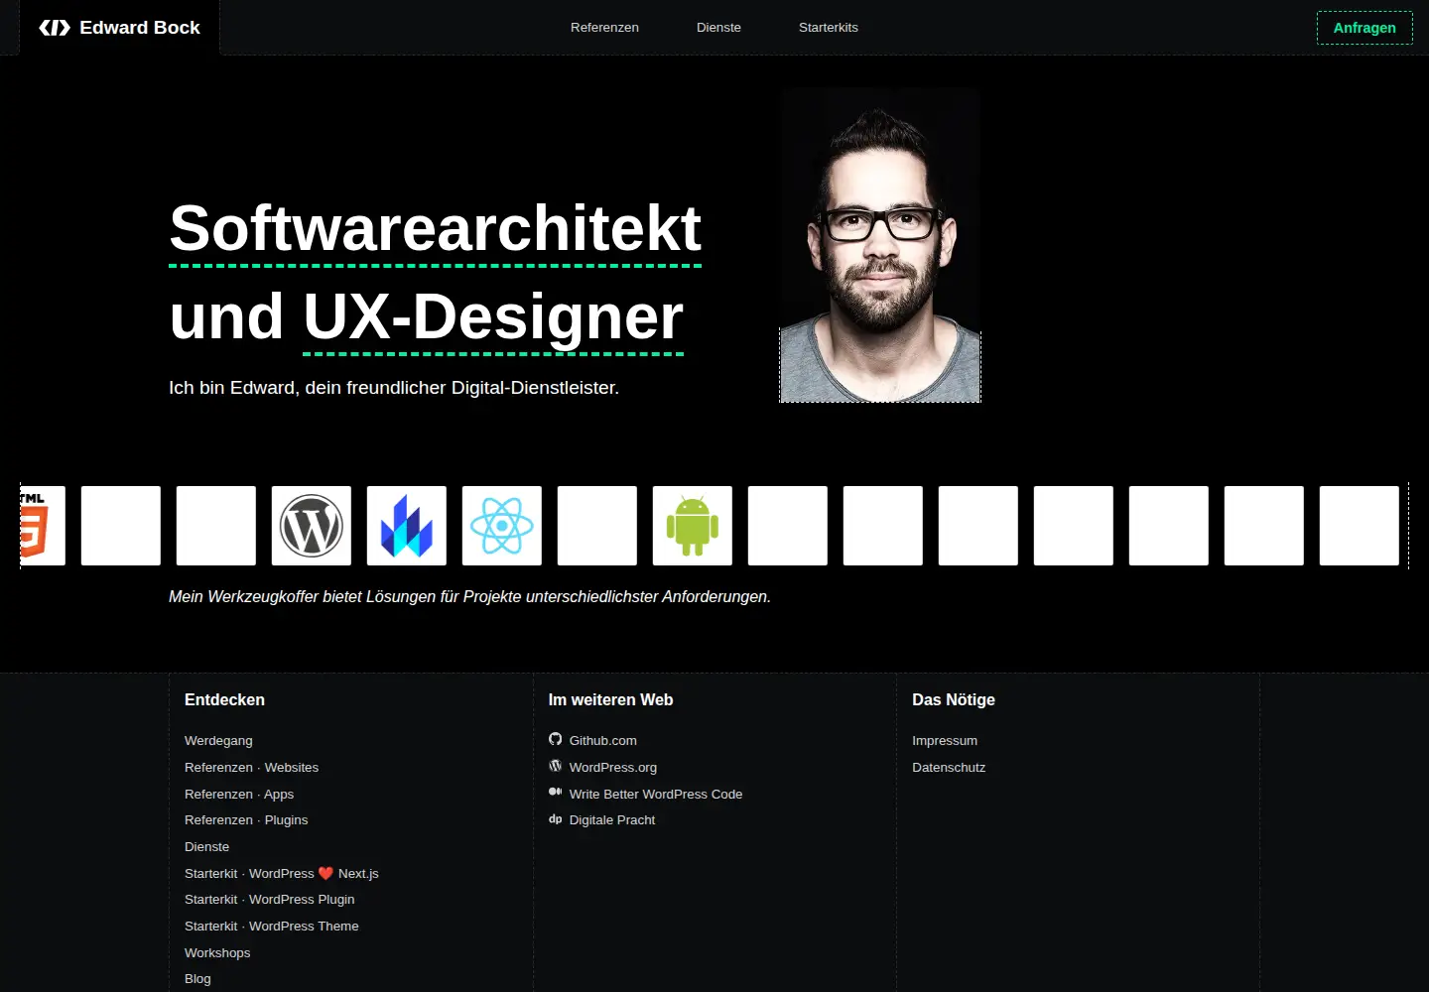Click the Anfragen button
Image resolution: width=1429 pixels, height=992 pixels.
(1364, 28)
